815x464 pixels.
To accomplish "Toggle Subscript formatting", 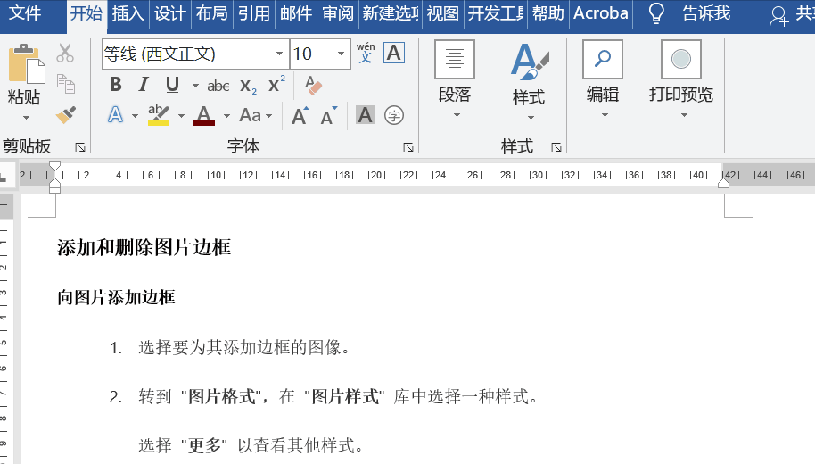I will coord(248,86).
